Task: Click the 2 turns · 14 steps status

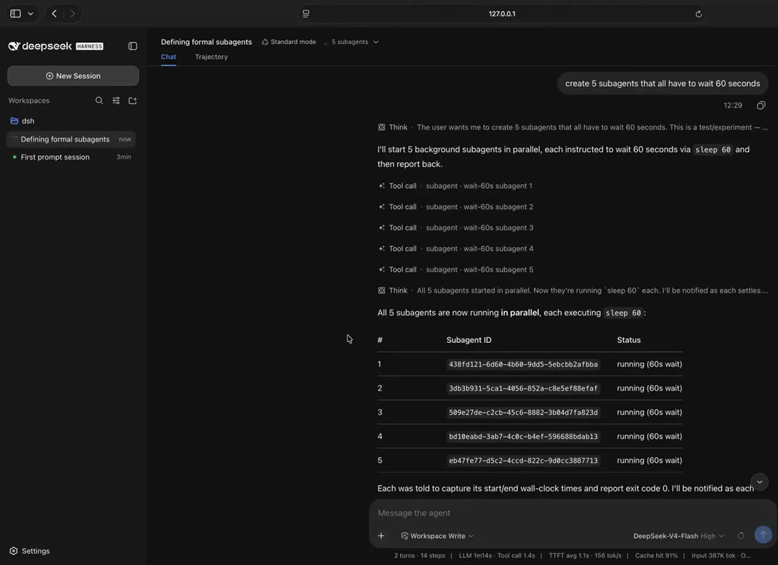Action: point(420,555)
